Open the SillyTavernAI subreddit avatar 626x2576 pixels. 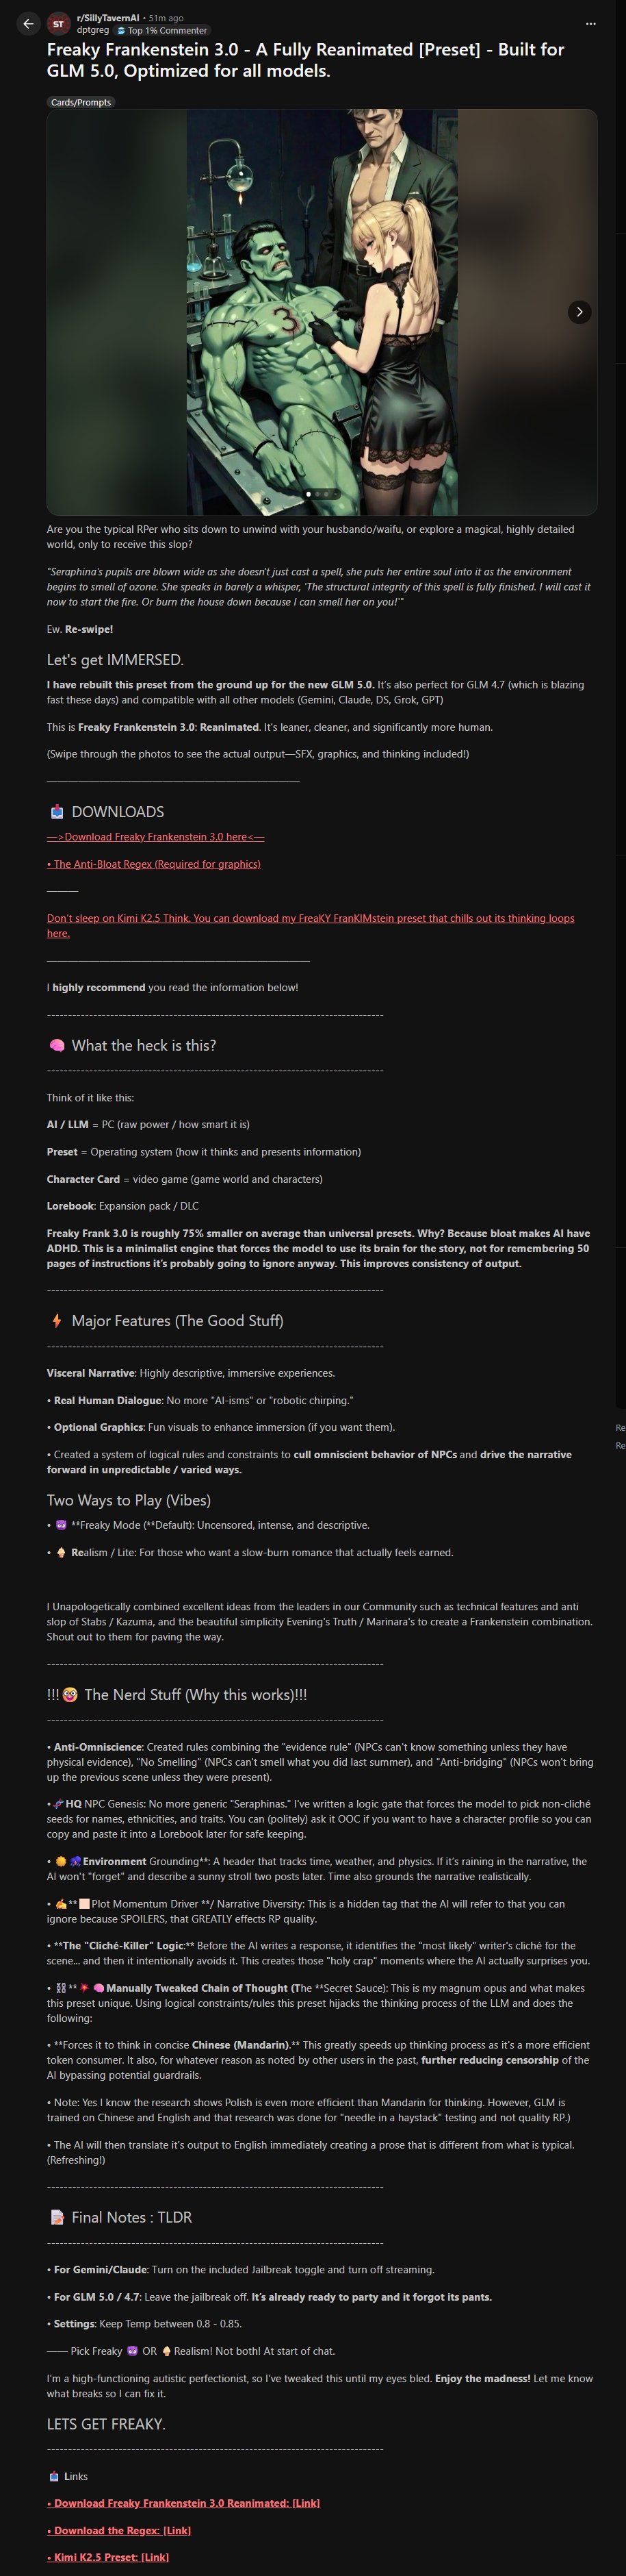(x=59, y=23)
